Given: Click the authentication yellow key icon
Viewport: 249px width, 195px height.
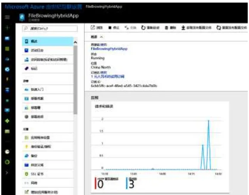Looking at the screenshot, I should pos(27,147).
